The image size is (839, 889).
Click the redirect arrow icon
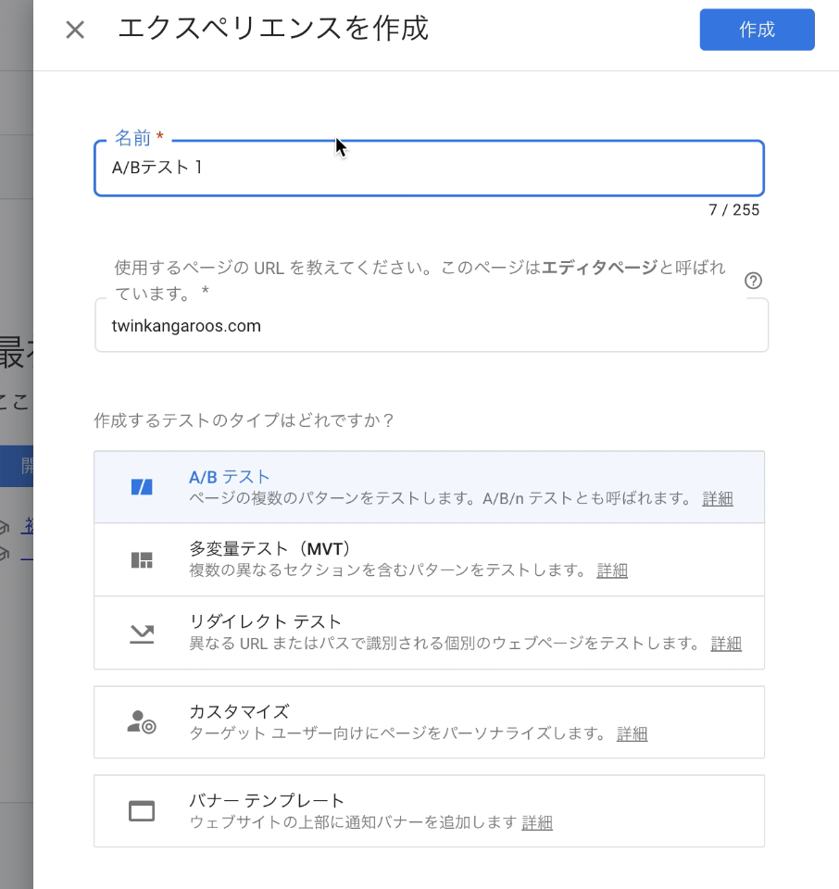click(142, 633)
